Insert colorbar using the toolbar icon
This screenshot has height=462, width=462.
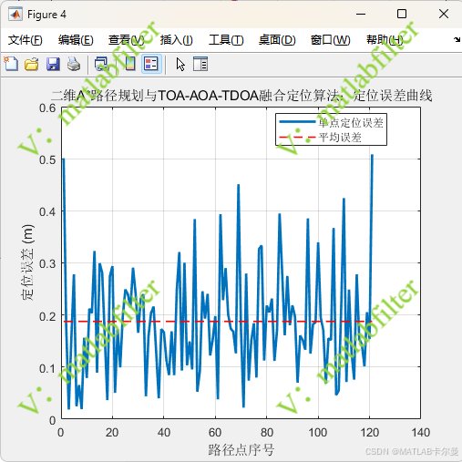click(x=130, y=64)
